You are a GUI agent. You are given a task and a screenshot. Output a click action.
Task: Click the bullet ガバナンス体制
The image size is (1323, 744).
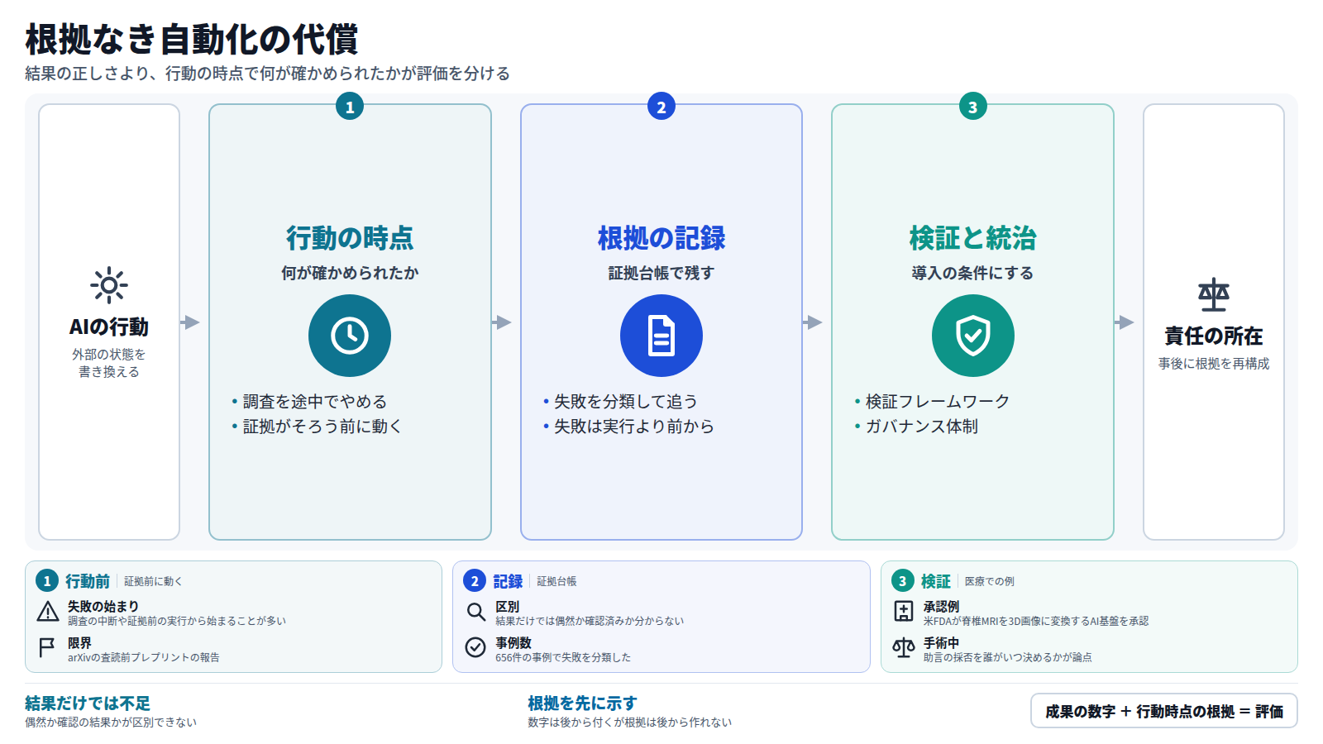tap(922, 427)
